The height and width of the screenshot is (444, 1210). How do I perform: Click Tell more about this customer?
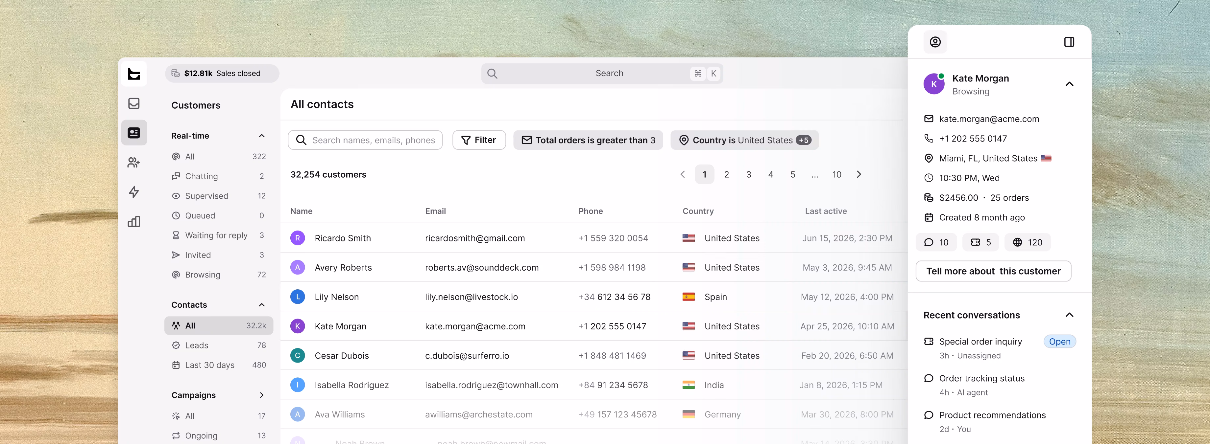click(x=993, y=271)
